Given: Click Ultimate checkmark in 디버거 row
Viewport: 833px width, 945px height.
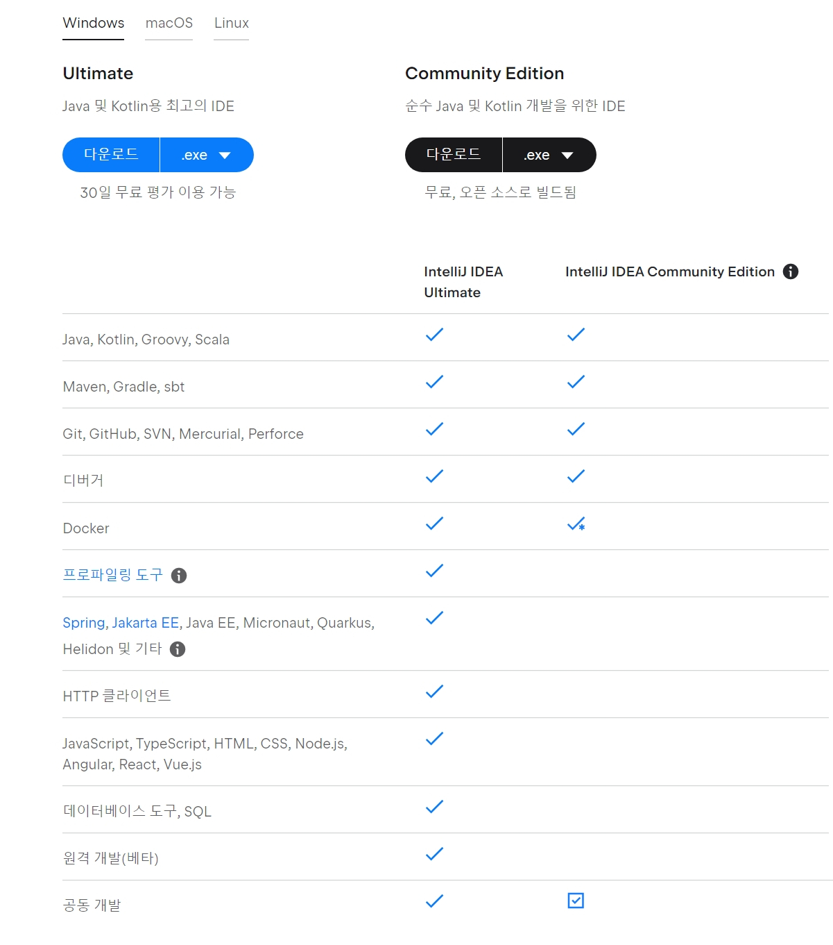Looking at the screenshot, I should click(x=434, y=476).
